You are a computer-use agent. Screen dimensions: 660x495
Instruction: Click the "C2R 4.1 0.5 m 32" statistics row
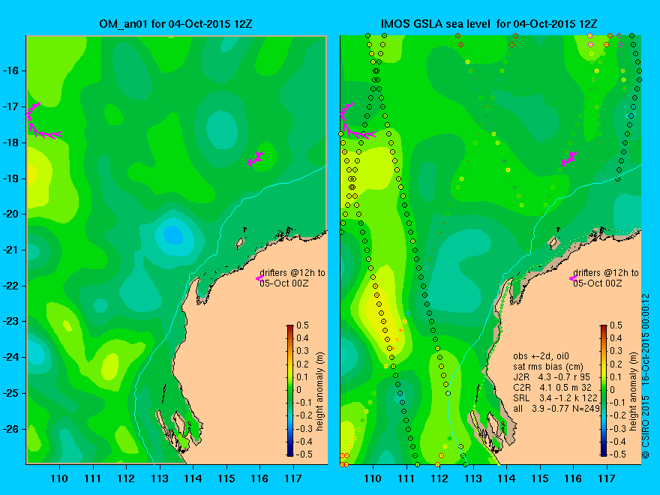point(552,387)
